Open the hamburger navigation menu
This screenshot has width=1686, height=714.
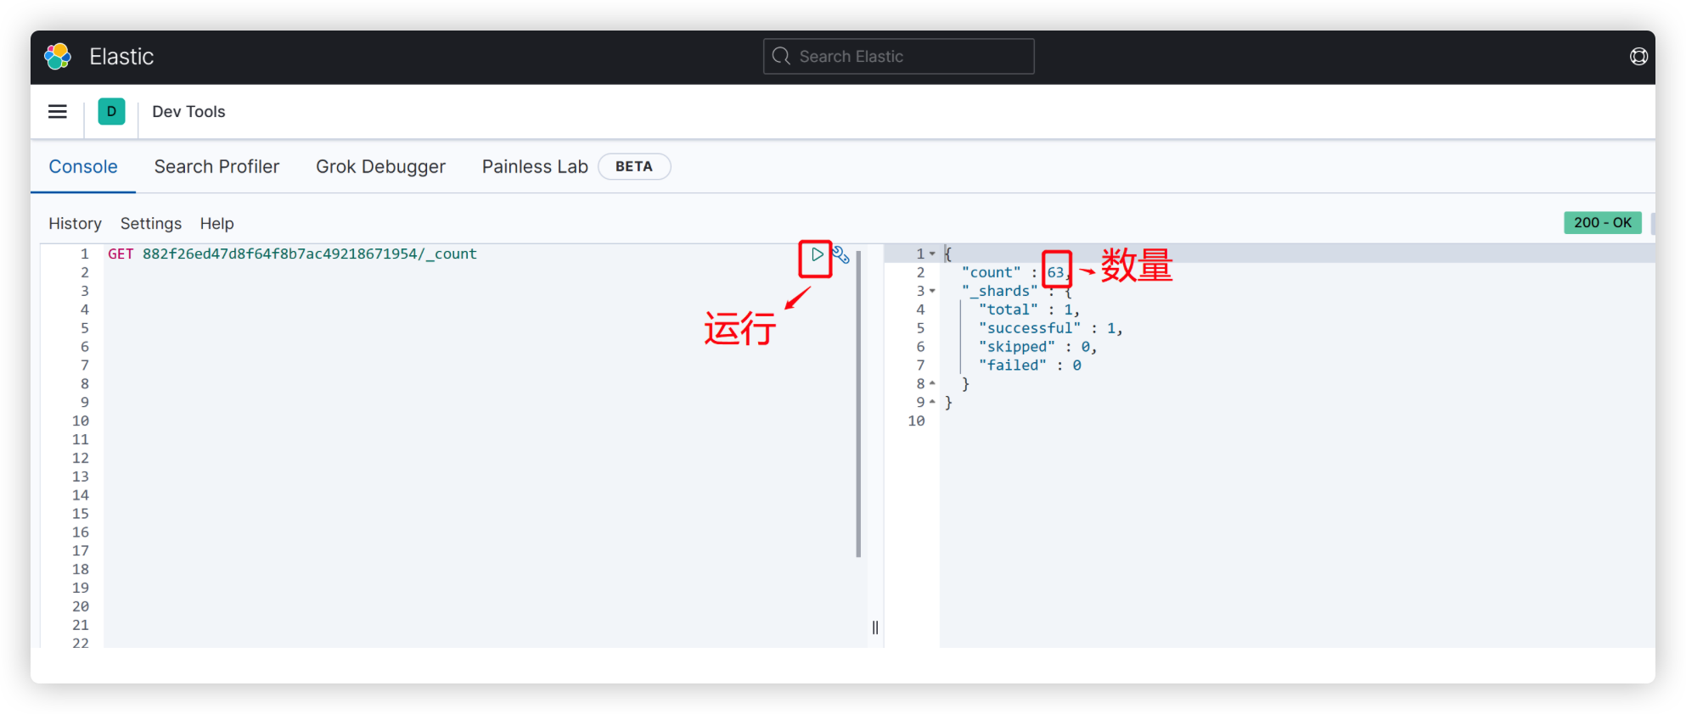tap(58, 112)
